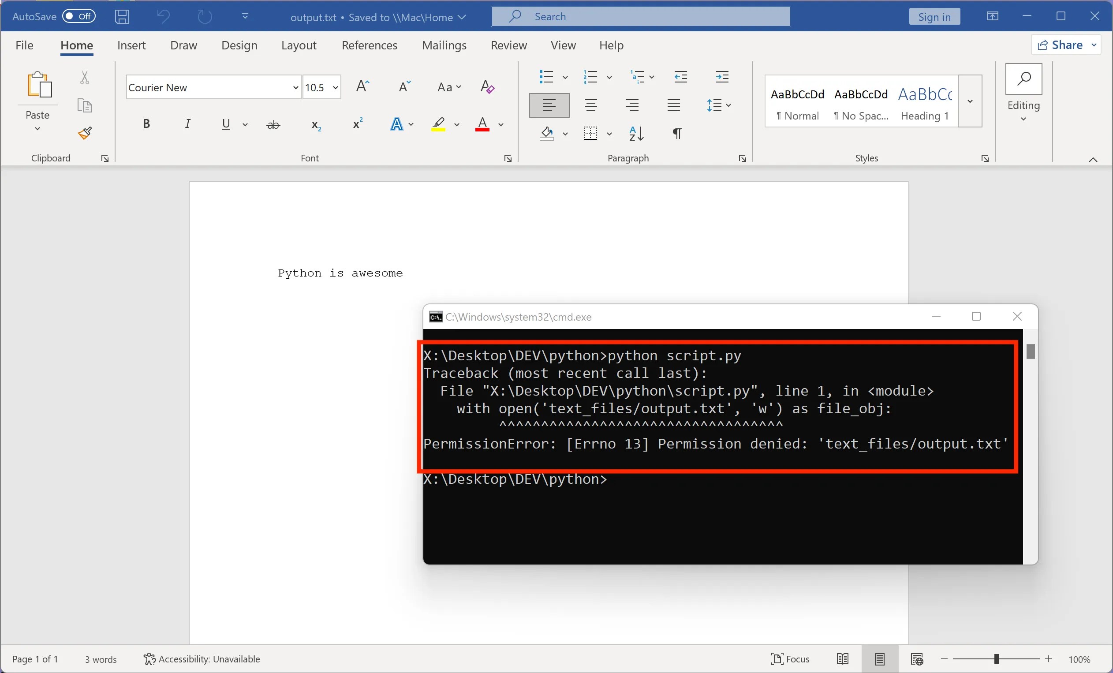Cut selection with the scissors icon
The image size is (1113, 673).
(x=84, y=78)
